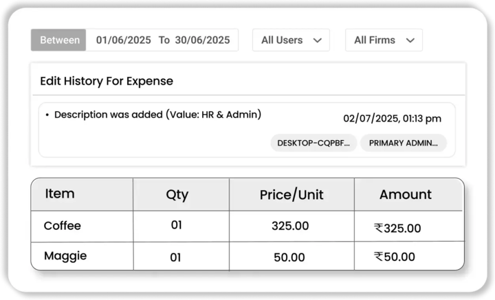
Task: Sort by the Item column header
Action: point(60,194)
